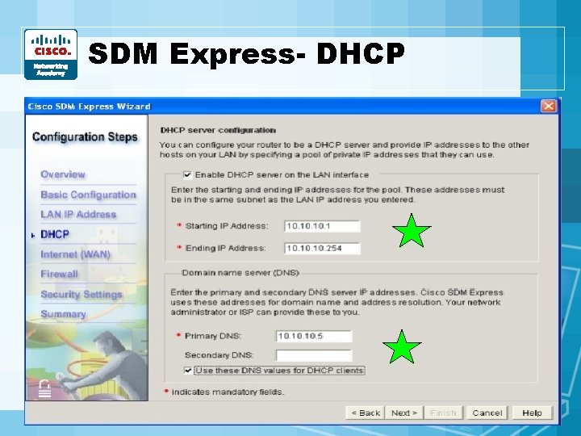Screen dimensions: 581x436
Task: Select the DHCP step in sidebar
Action: tap(55, 234)
